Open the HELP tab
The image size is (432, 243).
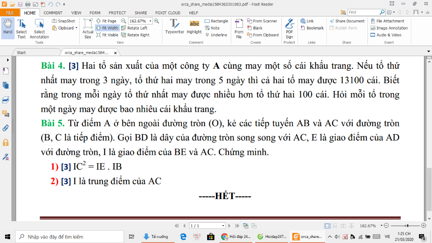[193, 13]
